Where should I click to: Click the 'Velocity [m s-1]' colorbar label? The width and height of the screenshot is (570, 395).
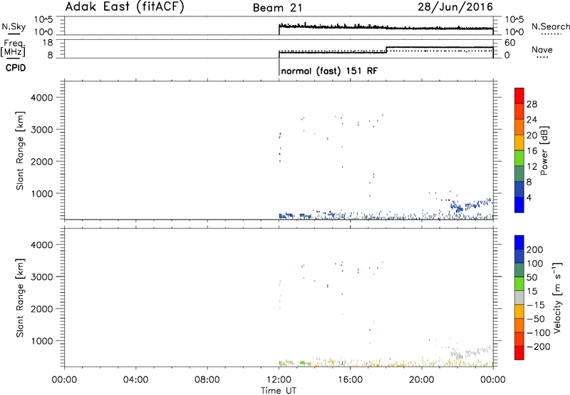coord(556,297)
